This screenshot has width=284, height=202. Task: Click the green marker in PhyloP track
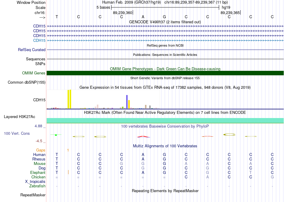click(56, 135)
